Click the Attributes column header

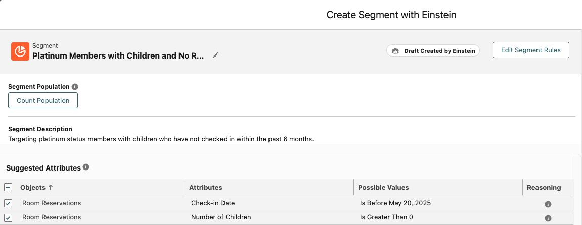coord(206,188)
